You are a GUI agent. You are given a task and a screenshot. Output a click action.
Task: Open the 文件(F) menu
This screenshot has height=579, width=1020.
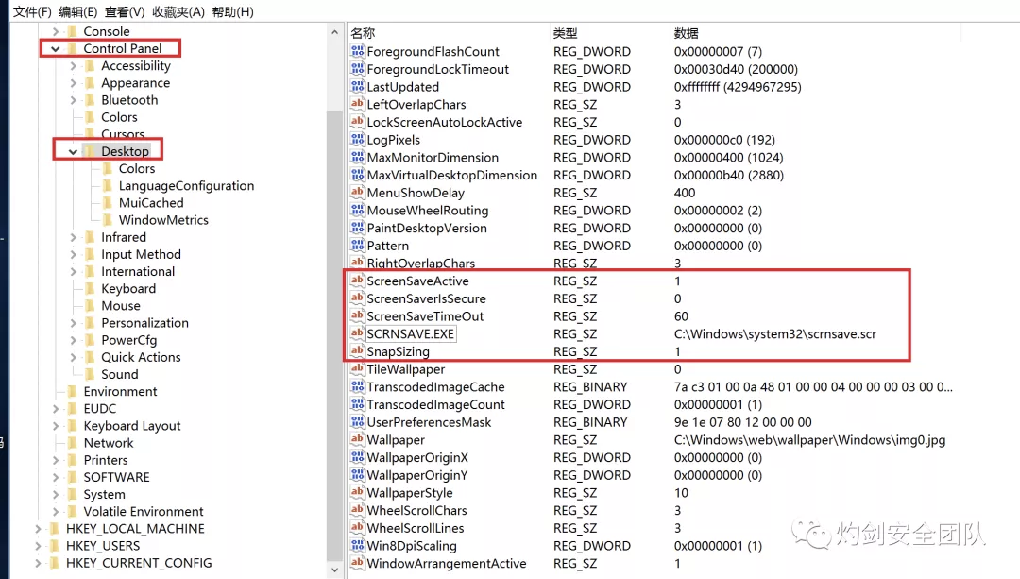coord(32,11)
